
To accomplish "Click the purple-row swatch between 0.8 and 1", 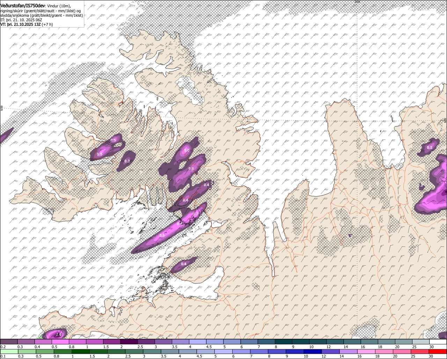I will tap(78, 342).
